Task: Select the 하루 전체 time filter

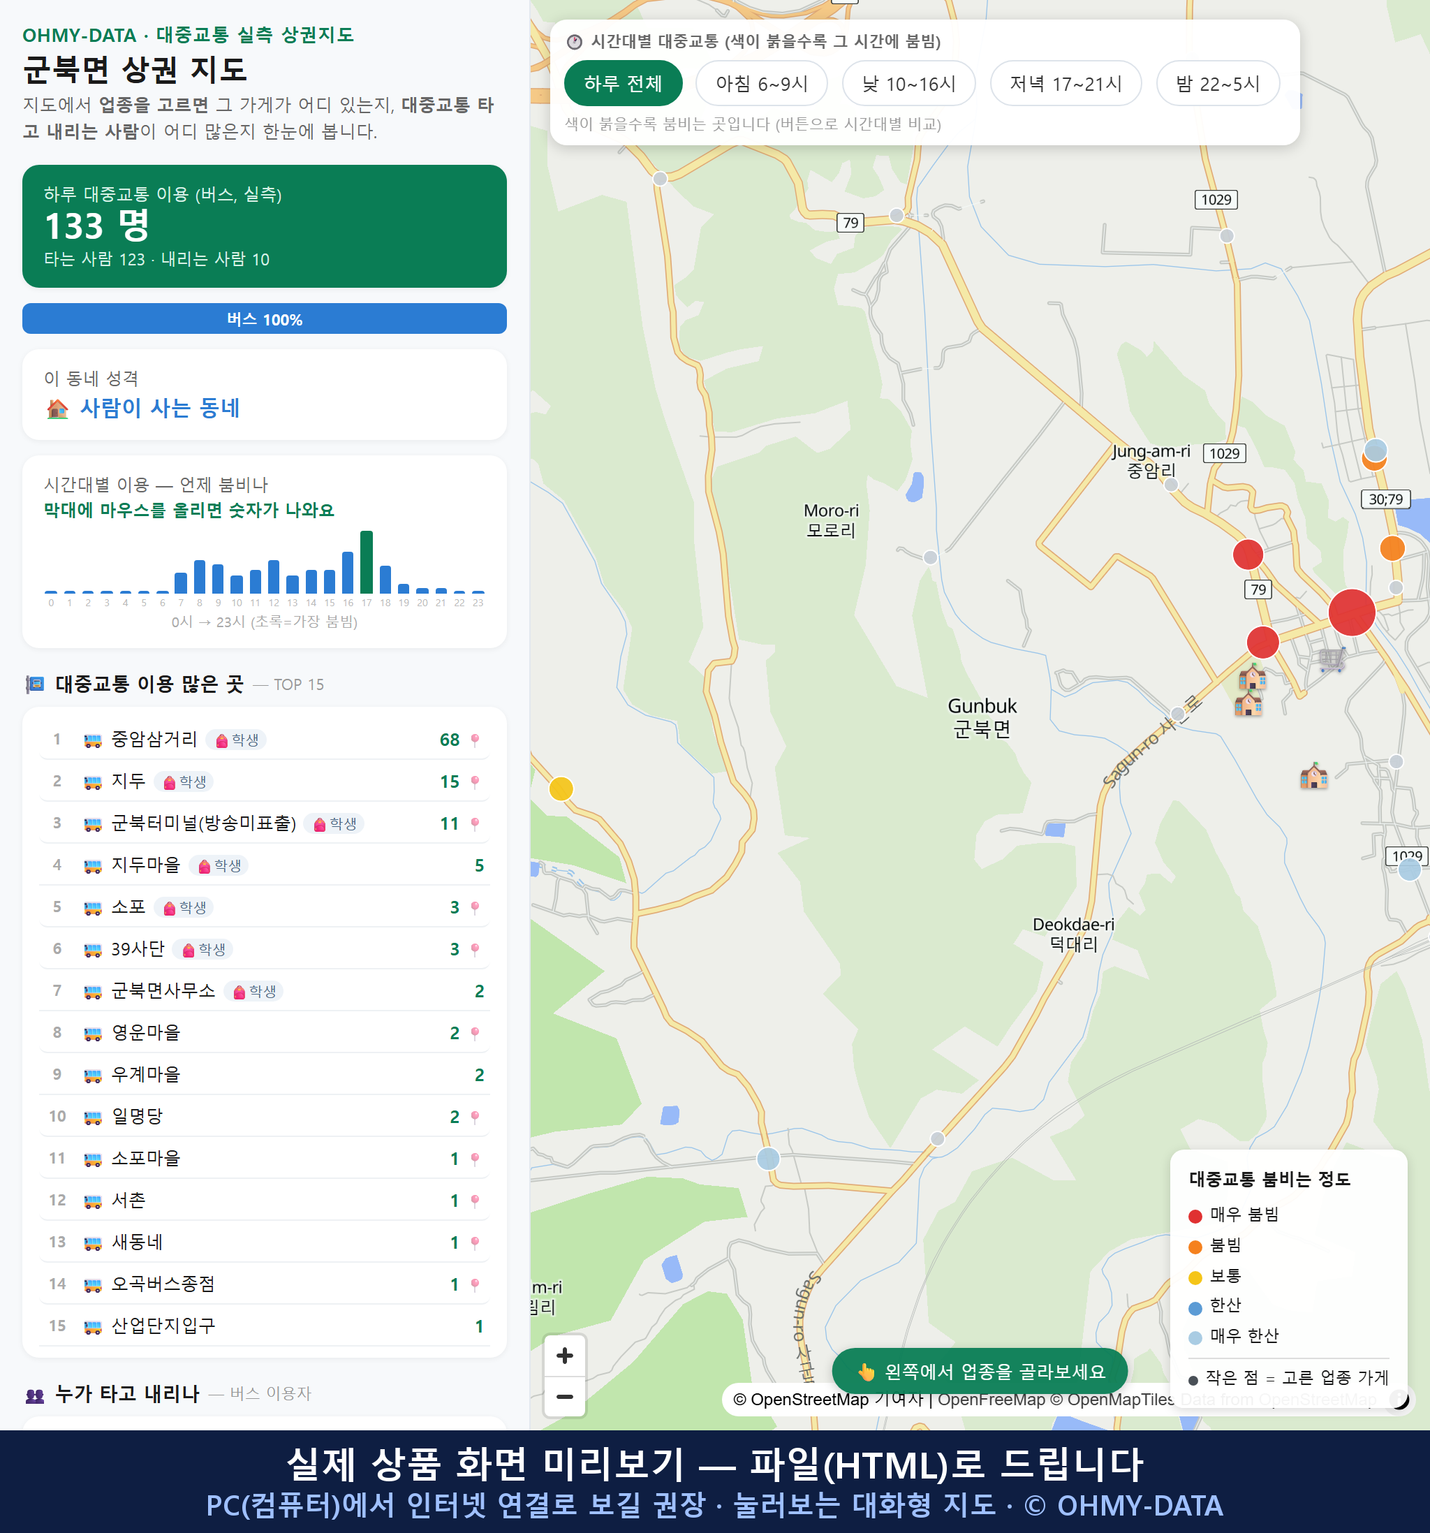Action: point(623,83)
